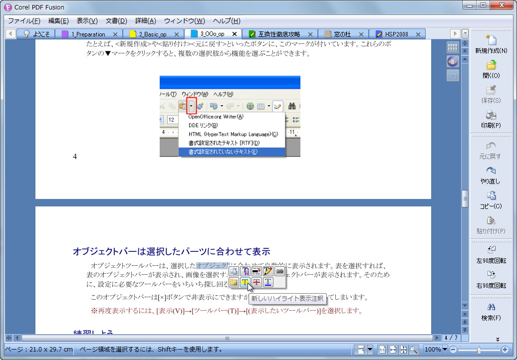Select the pencil text-edit annotation icon
Image resolution: width=517 pixels, height=360 pixels.
[x=267, y=271]
